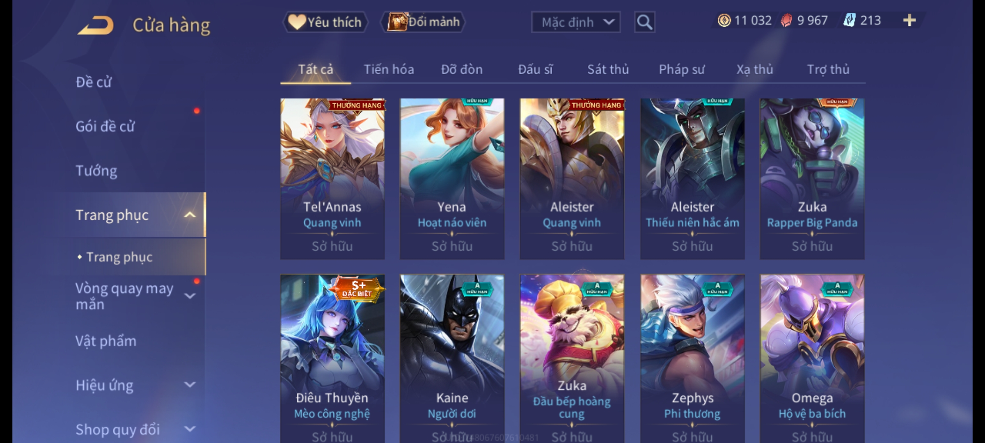
Task: Collapse the Trang phục sidebar section
Action: click(x=190, y=215)
